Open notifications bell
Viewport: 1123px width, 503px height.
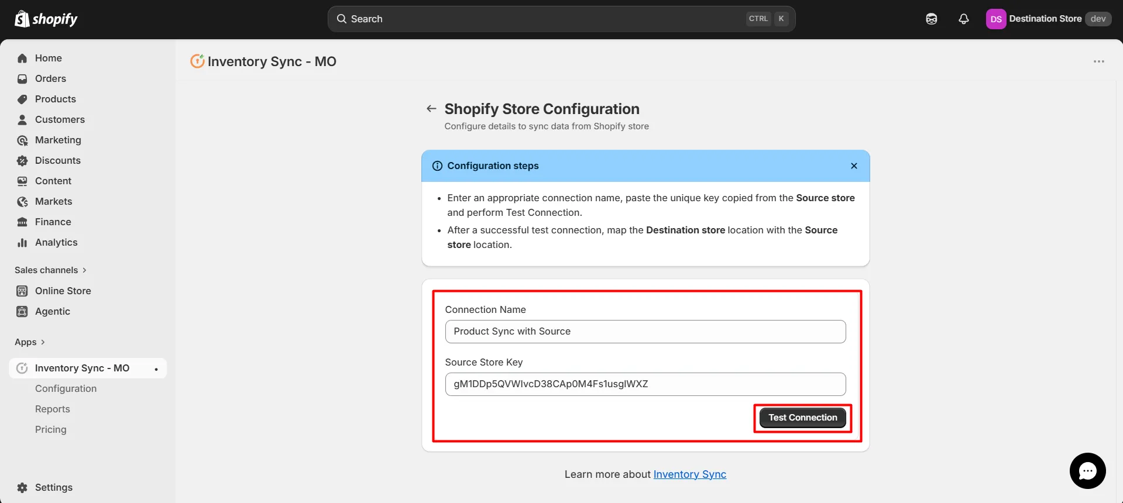(x=964, y=19)
